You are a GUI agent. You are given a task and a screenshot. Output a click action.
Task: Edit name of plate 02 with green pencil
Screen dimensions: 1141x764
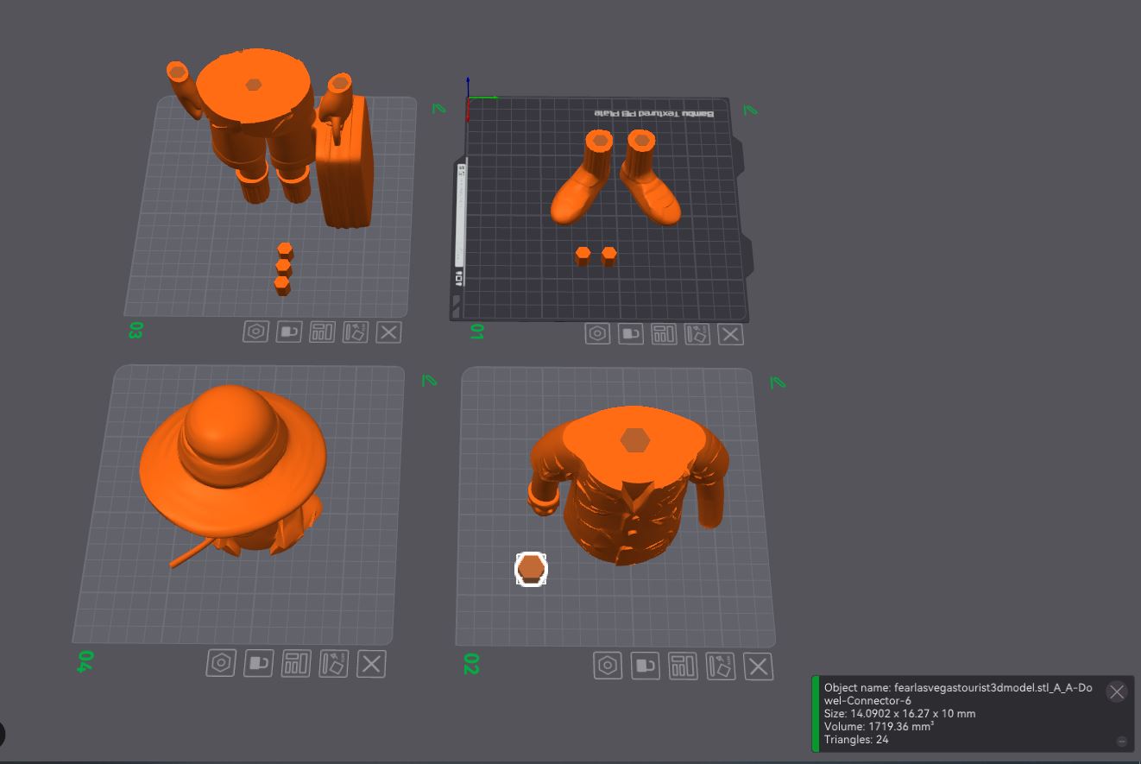click(x=777, y=382)
